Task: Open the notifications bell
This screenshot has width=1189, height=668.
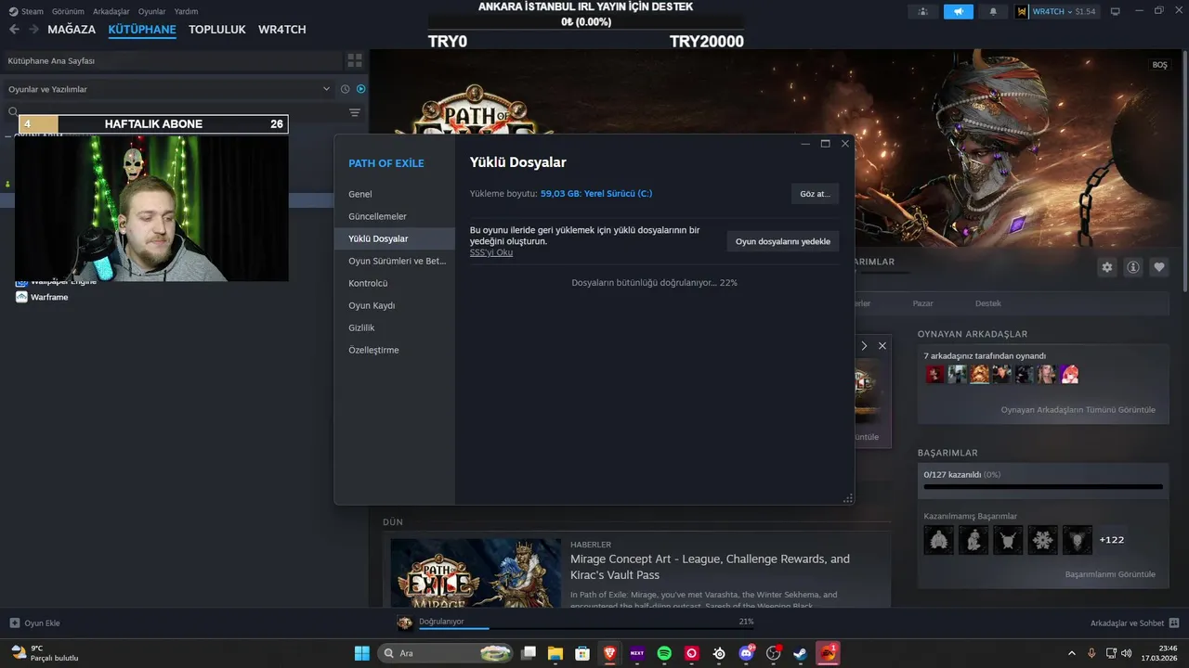Action: click(993, 11)
